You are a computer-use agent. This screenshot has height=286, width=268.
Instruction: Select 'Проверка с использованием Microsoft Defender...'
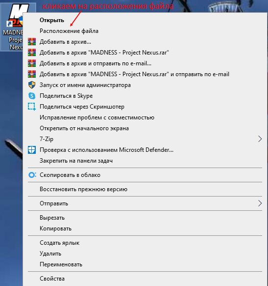tap(145, 150)
